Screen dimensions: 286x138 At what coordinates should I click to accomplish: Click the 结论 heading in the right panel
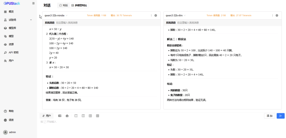(170, 84)
